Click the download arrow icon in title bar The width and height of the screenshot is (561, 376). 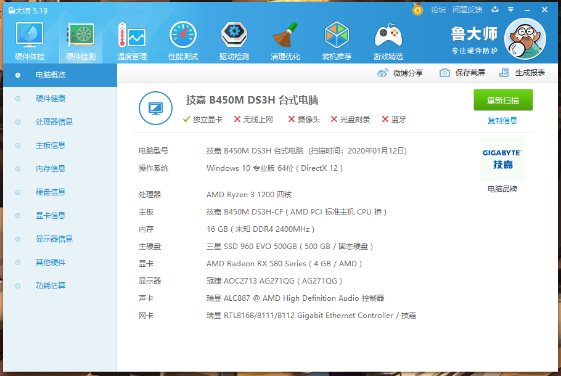(x=495, y=9)
